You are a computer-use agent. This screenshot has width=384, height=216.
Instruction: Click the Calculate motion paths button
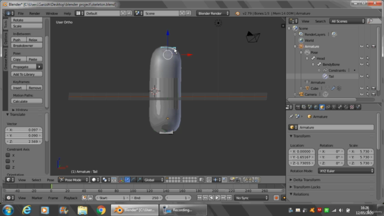pyautogui.click(x=26, y=101)
